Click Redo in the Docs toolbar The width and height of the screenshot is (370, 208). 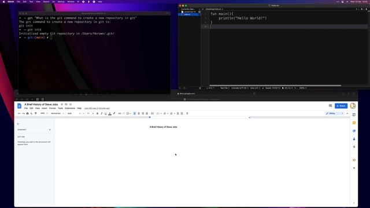click(x=23, y=113)
